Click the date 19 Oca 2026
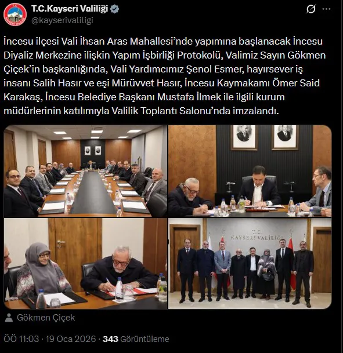This screenshot has width=343, height=353. click(71, 339)
